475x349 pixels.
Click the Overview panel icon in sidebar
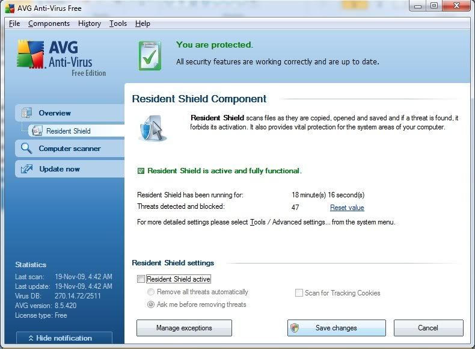(x=26, y=113)
